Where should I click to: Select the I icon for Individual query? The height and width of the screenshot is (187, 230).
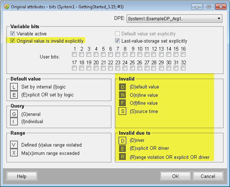[x=14, y=122]
